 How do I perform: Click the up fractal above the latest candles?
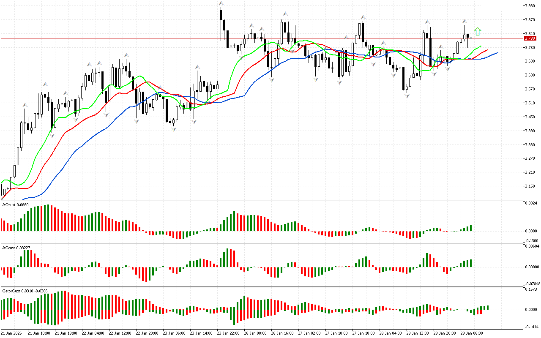point(464,21)
